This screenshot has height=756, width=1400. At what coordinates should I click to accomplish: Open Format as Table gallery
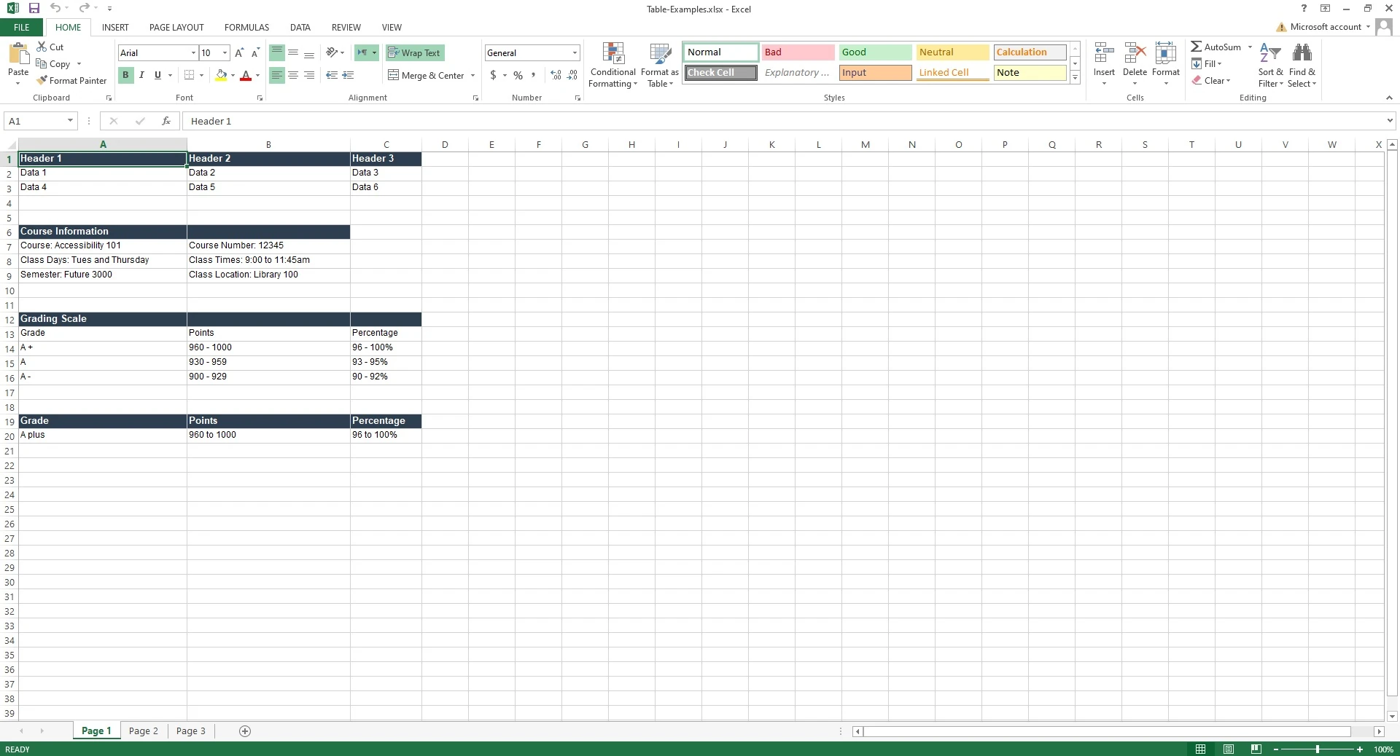coord(660,65)
